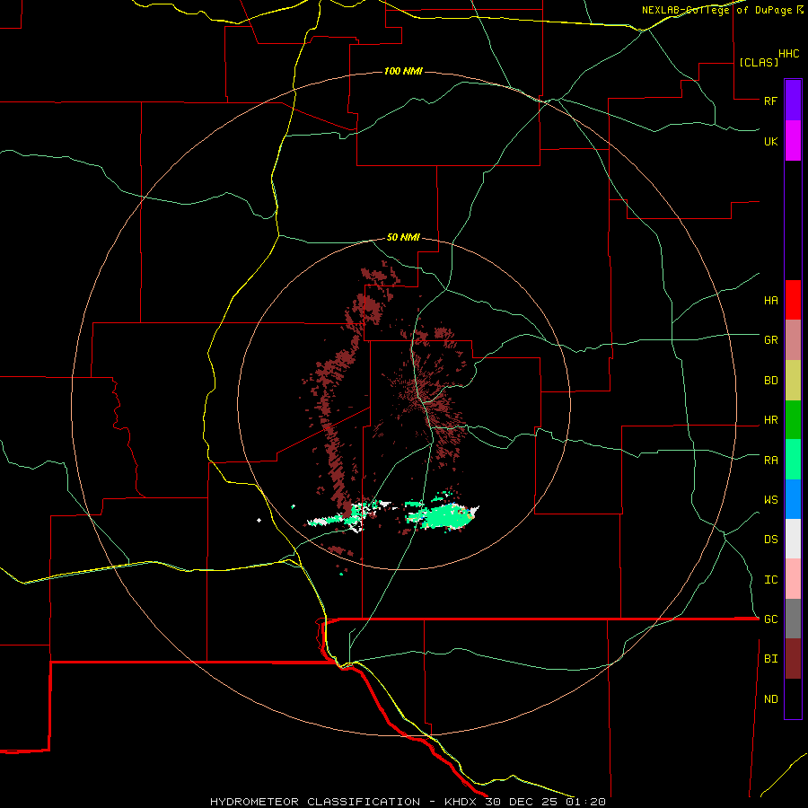The width and height of the screenshot is (808, 808).
Task: Click the BD legend label
Action: tap(771, 381)
